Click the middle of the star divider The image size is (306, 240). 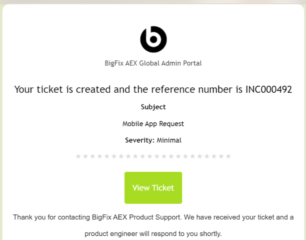(x=153, y=156)
